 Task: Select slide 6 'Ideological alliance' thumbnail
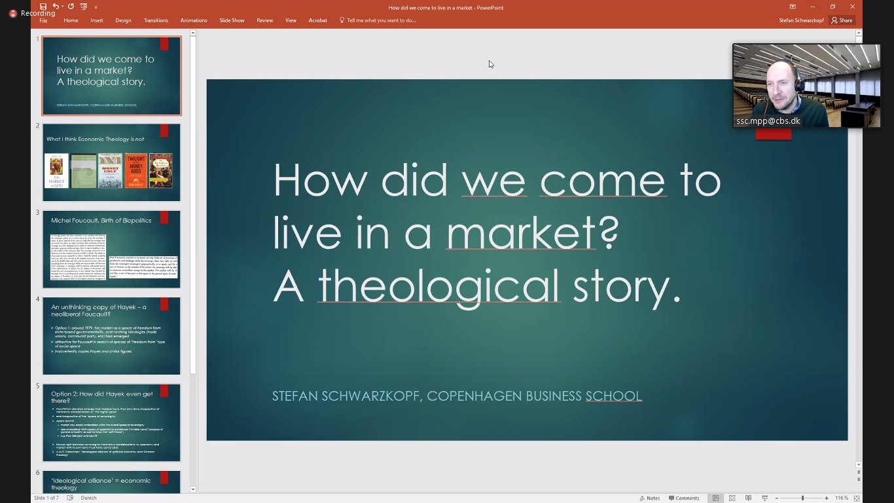tap(111, 482)
